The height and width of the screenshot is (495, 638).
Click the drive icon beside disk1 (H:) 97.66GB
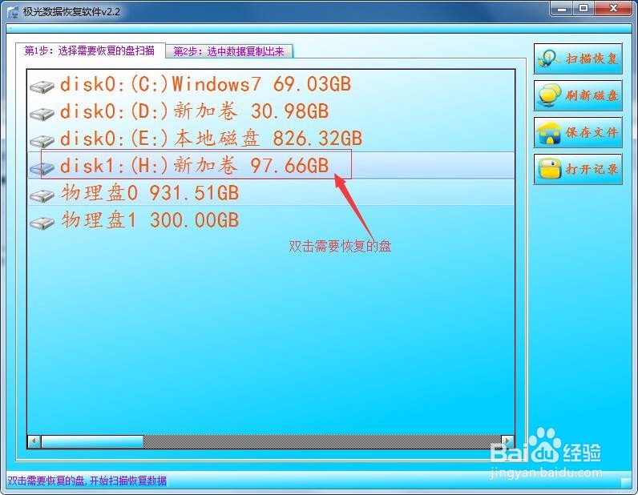coord(42,167)
